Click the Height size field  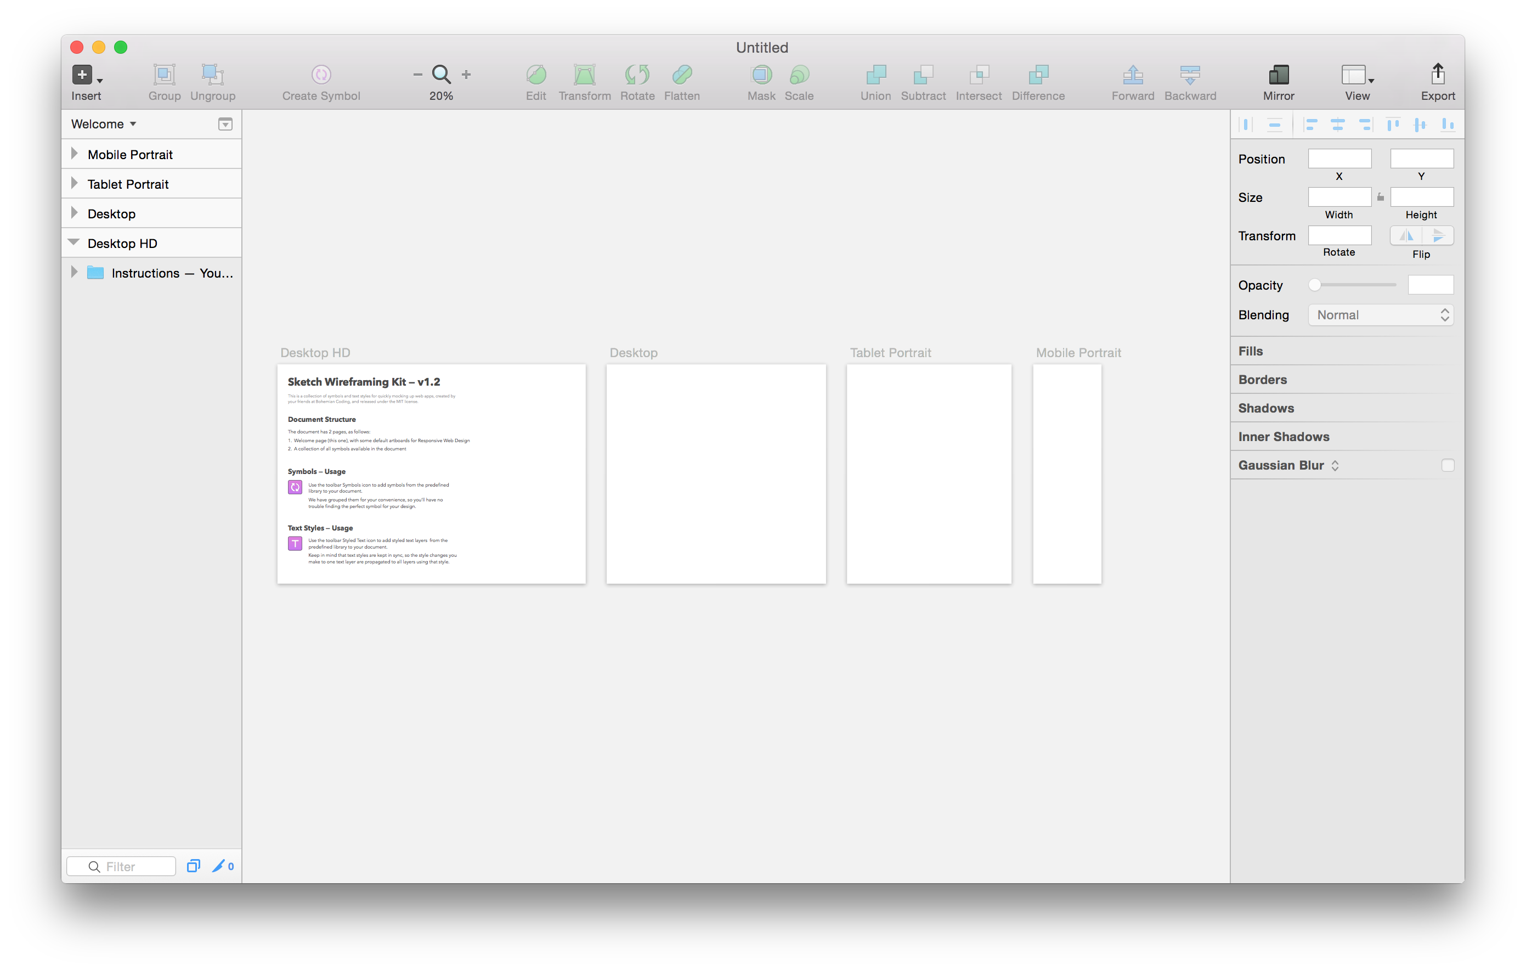[x=1421, y=197]
